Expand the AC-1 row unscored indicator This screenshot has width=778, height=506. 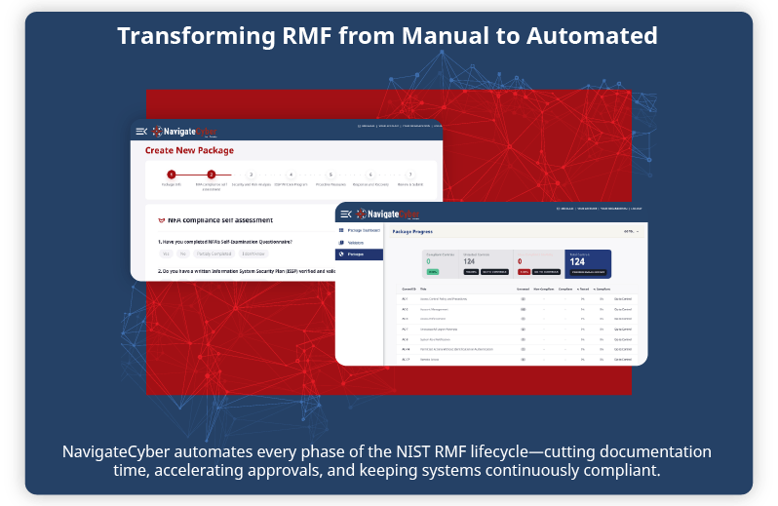tap(523, 298)
